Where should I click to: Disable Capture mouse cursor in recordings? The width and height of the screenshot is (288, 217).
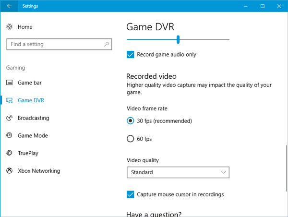(x=130, y=194)
